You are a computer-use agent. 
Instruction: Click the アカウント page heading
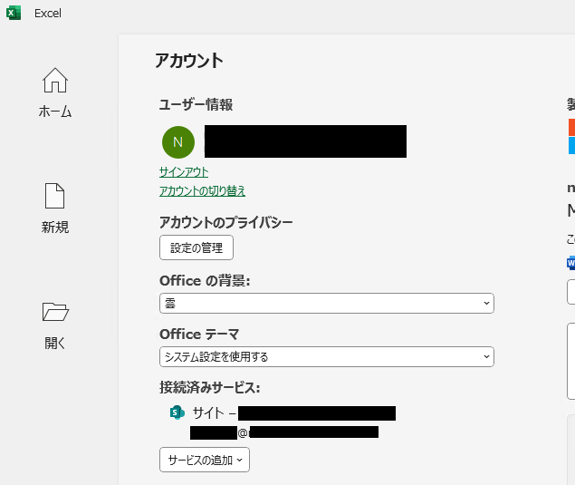(188, 61)
